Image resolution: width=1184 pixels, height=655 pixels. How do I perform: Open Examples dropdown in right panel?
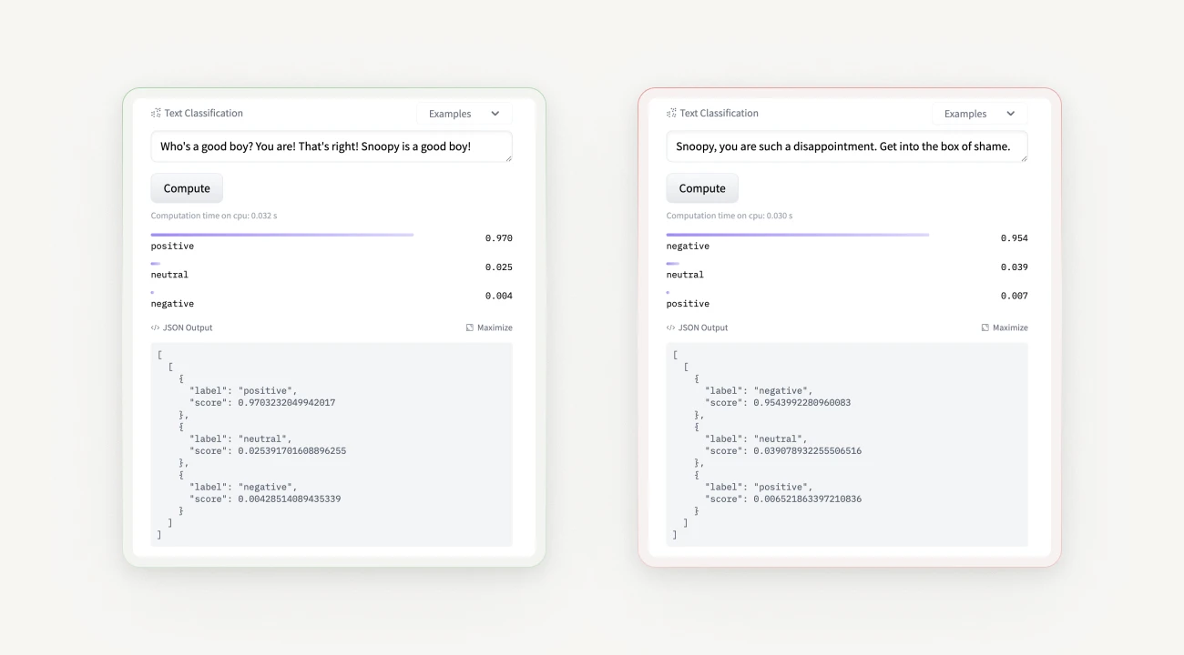980,114
